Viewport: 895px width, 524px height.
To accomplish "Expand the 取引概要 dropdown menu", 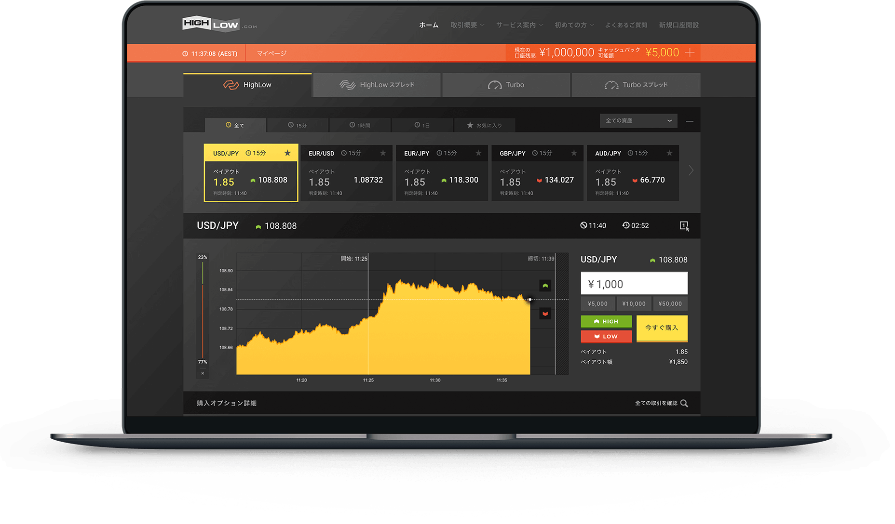I will point(467,25).
